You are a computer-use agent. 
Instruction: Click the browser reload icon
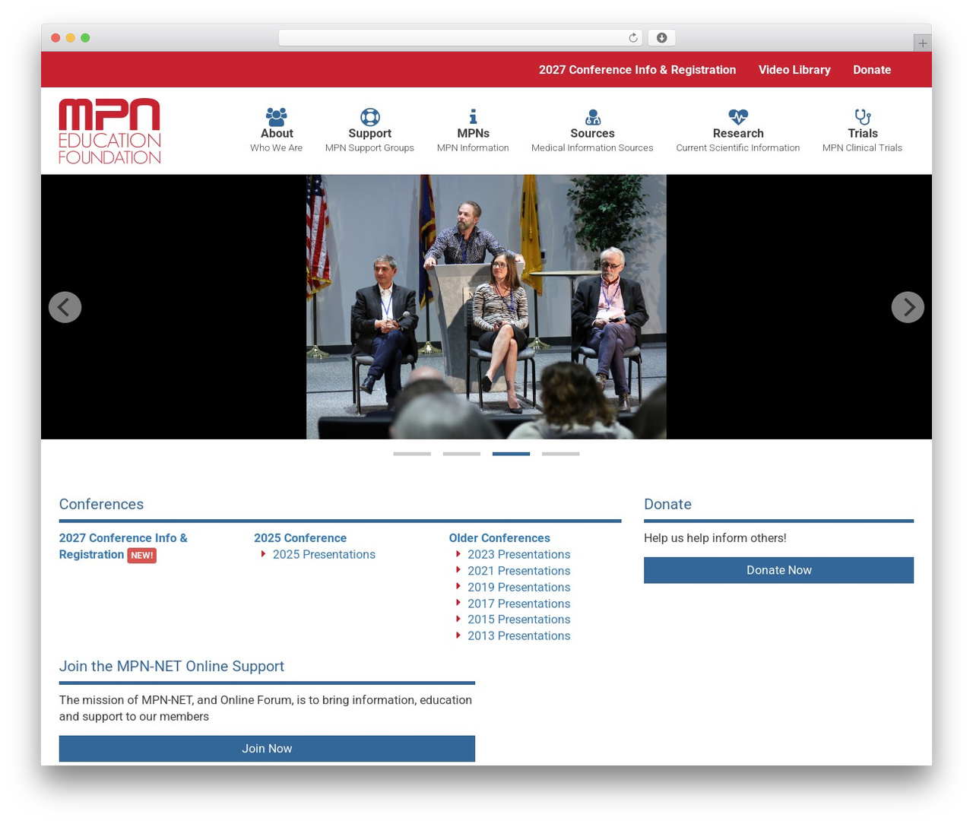pyautogui.click(x=633, y=38)
